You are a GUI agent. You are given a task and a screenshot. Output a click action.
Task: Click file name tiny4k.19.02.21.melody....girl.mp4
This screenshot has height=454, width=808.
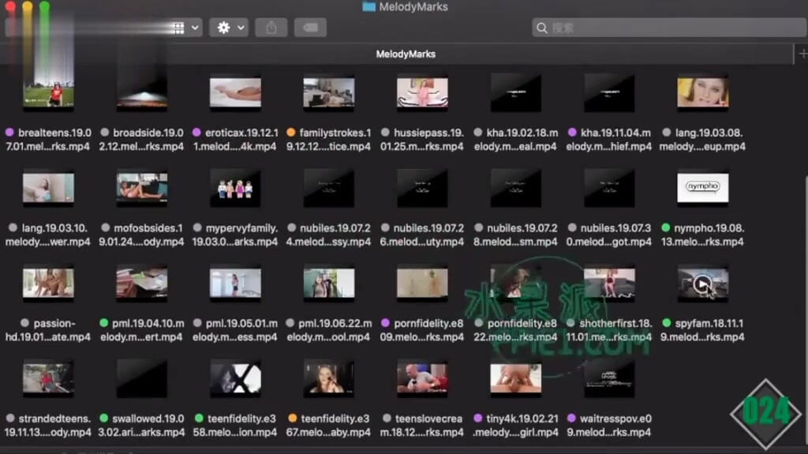click(x=515, y=426)
